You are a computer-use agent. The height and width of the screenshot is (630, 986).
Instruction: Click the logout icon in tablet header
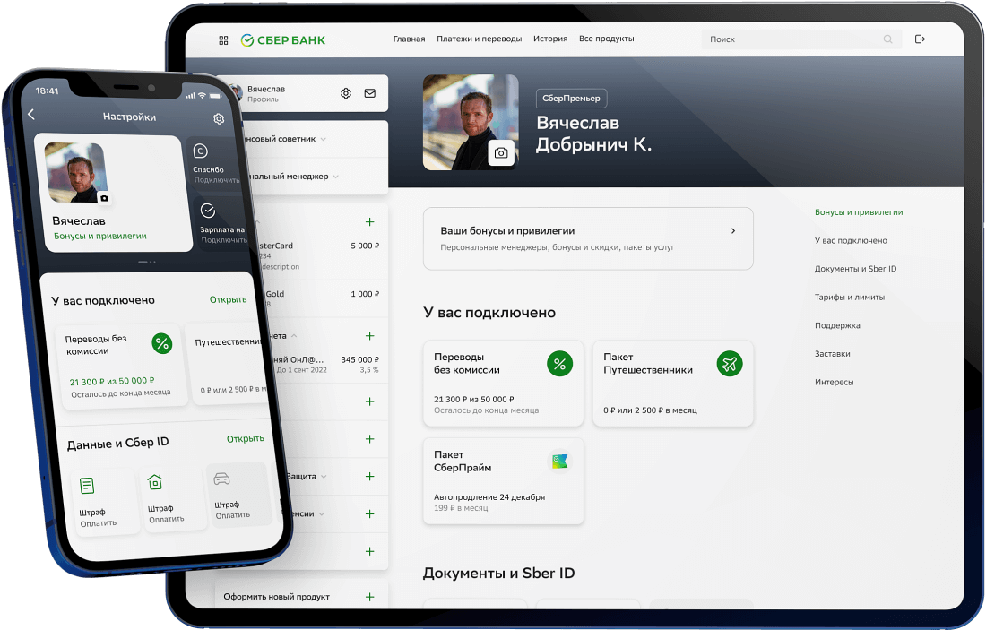point(920,39)
